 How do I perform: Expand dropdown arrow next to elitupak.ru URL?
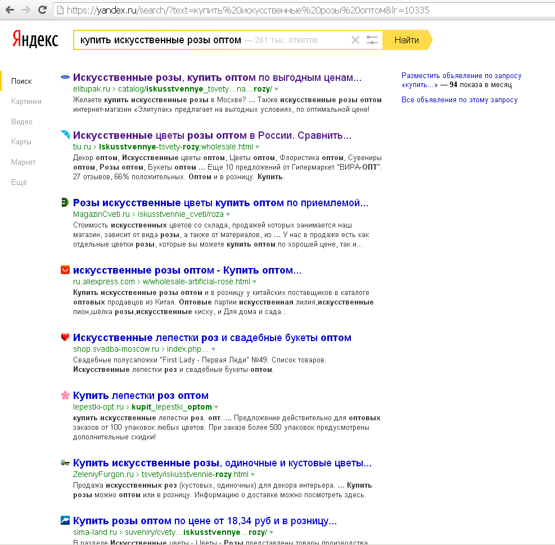[277, 89]
